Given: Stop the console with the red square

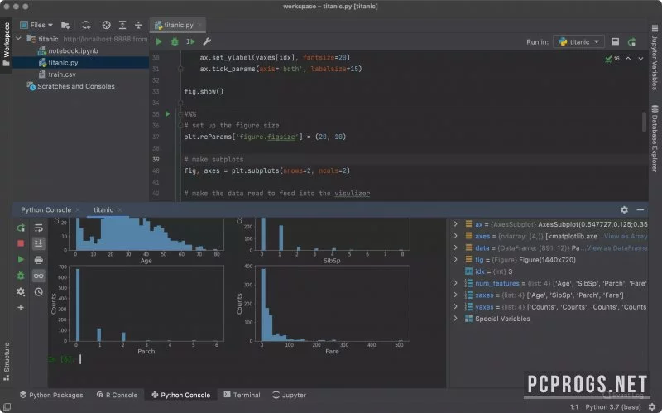Looking at the screenshot, I should 21,243.
